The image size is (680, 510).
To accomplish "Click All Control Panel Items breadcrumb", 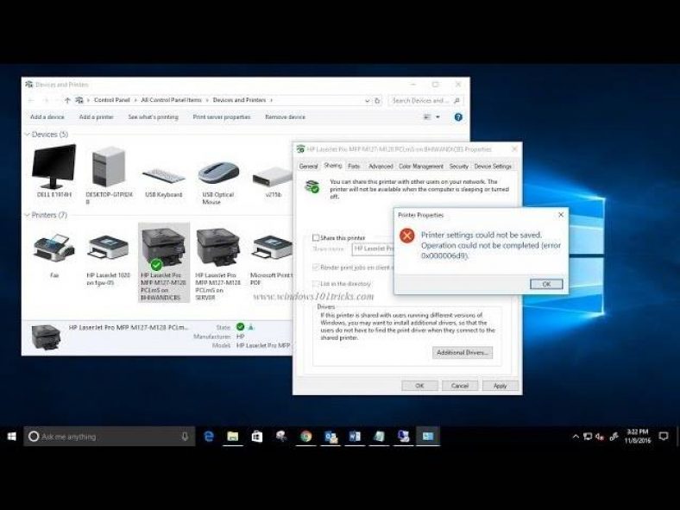I will (172, 100).
